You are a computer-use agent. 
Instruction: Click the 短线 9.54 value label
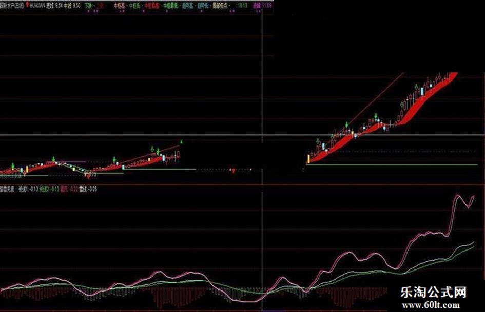55,5
